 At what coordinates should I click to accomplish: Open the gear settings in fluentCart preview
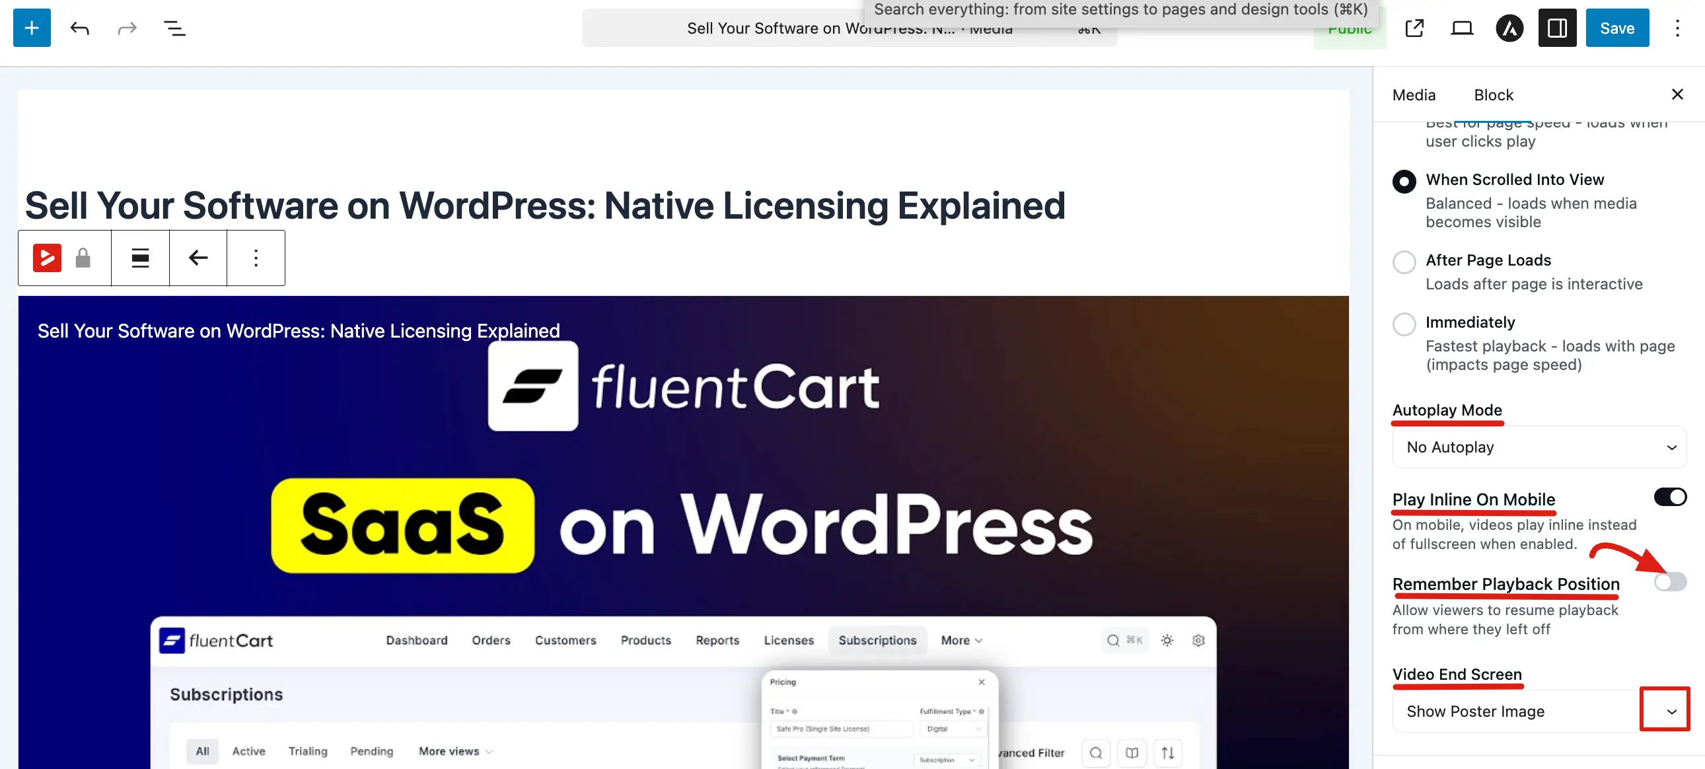[1198, 640]
